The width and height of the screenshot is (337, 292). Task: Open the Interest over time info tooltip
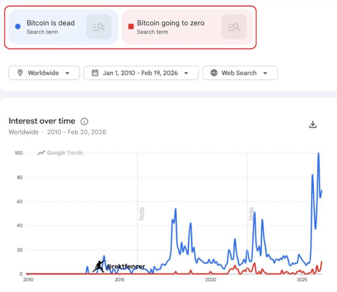click(x=84, y=121)
